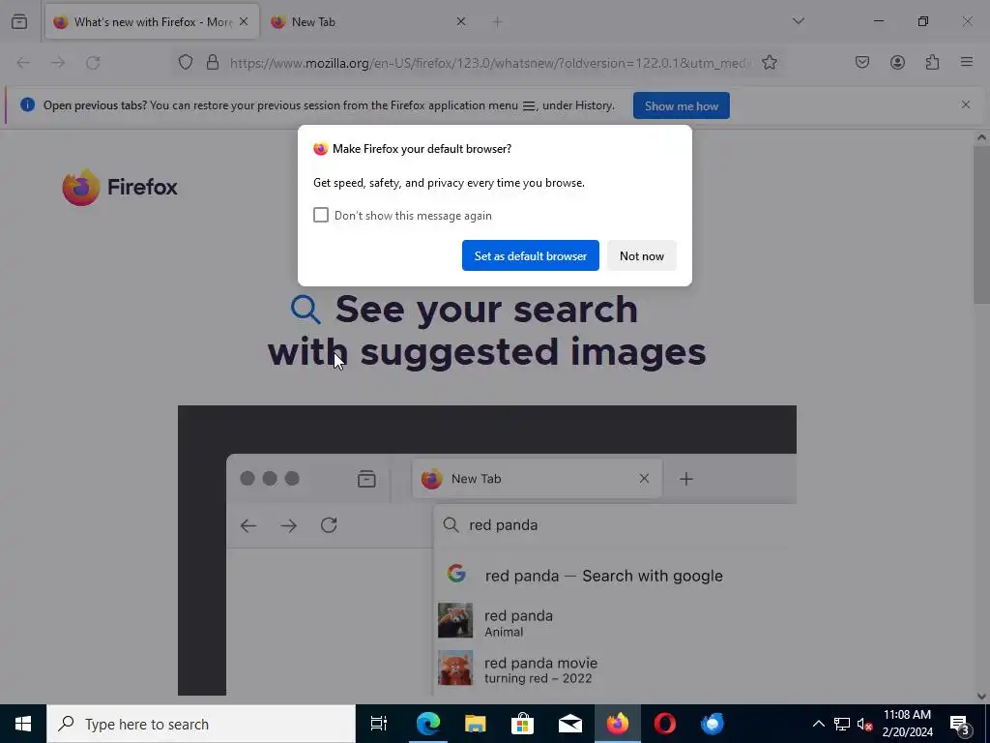The width and height of the screenshot is (990, 743).
Task: View site security padlock info
Action: click(x=213, y=63)
